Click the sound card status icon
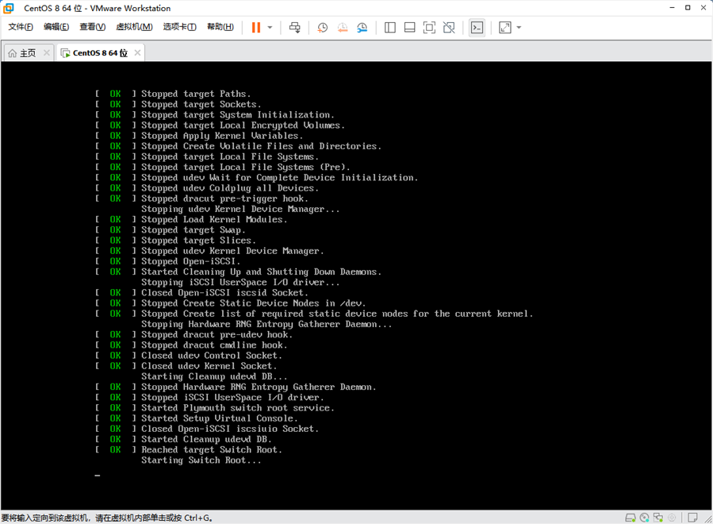The image size is (713, 524). click(672, 518)
